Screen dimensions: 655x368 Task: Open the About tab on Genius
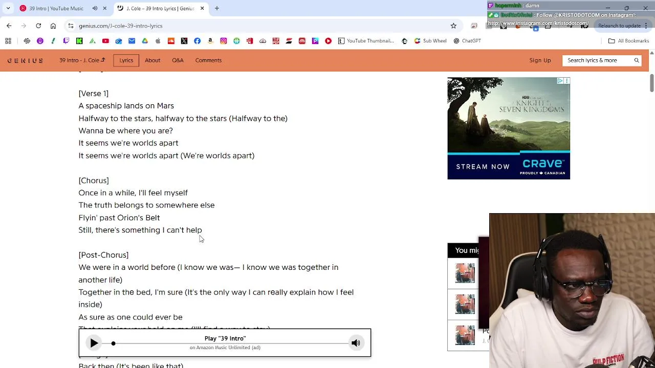tap(152, 60)
